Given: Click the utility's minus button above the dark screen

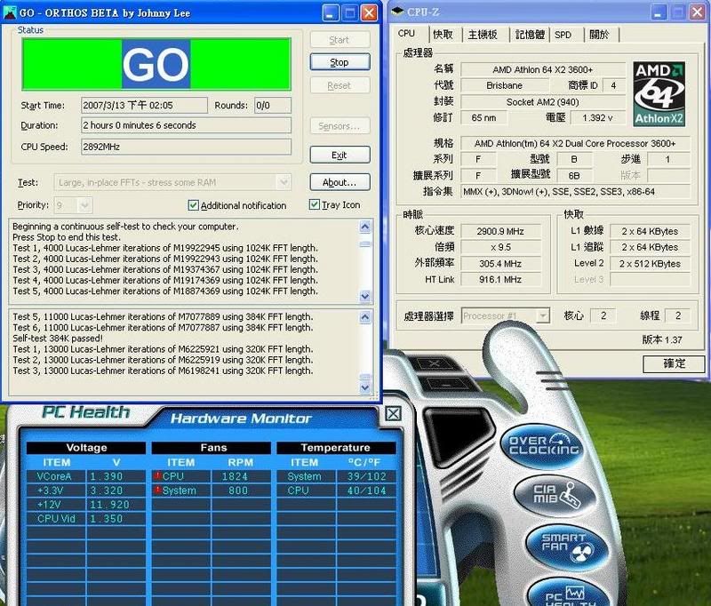Looking at the screenshot, I should tap(446, 384).
